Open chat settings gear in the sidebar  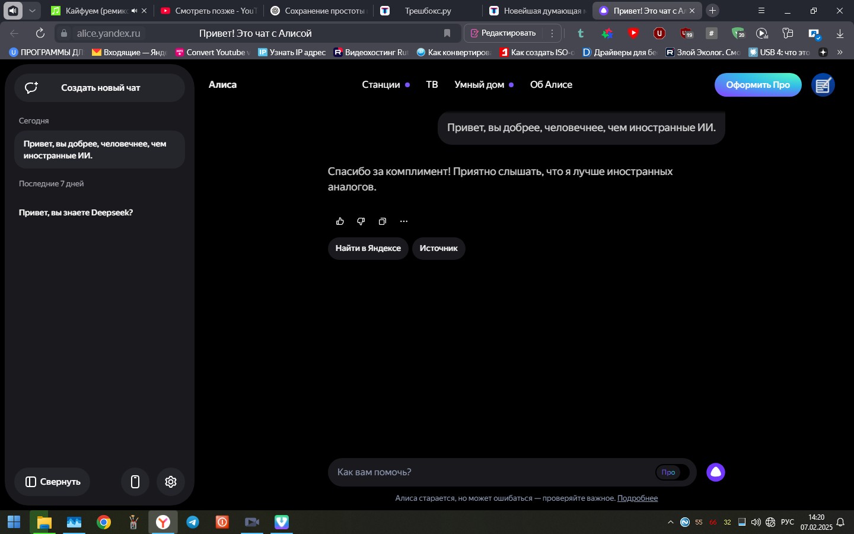point(171,482)
